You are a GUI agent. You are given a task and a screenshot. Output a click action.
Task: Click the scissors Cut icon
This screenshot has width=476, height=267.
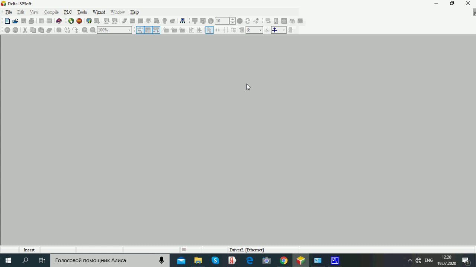click(x=25, y=30)
